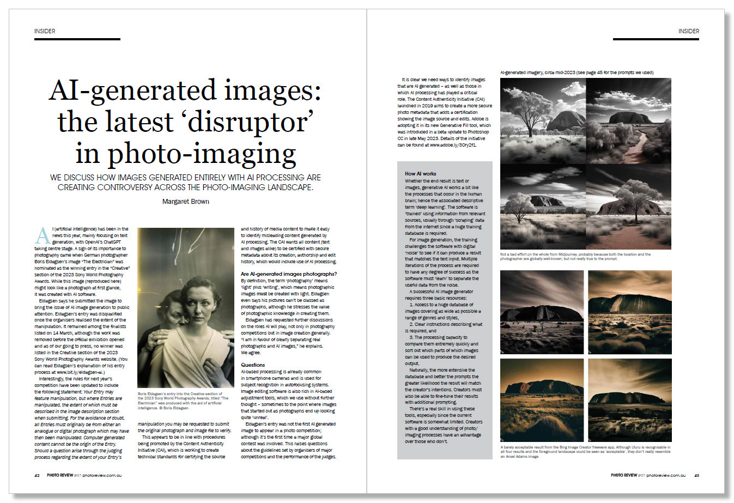Follow the www.adobe.ly/3Ory2f1 link
734x503 pixels.
pyautogui.click(x=453, y=145)
